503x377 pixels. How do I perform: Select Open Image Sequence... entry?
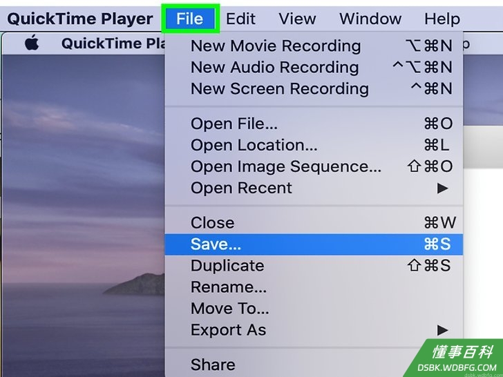pos(314,166)
